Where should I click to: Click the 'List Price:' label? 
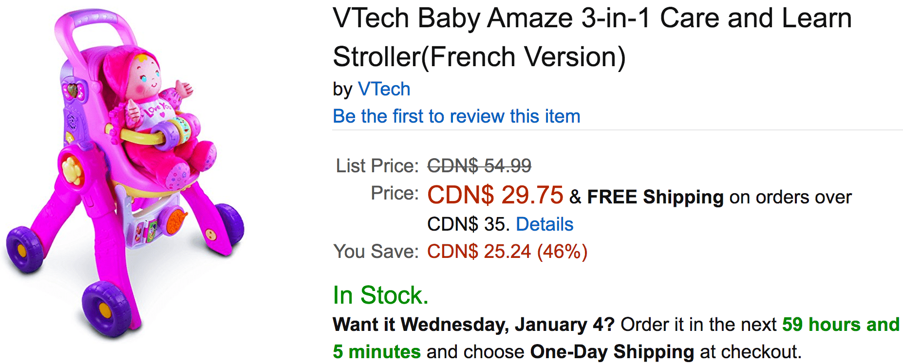pyautogui.click(x=377, y=165)
